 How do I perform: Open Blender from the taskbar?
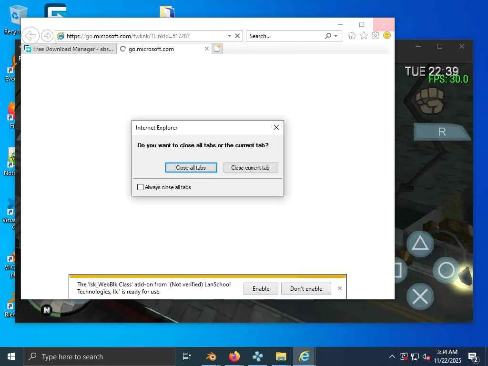(211, 356)
